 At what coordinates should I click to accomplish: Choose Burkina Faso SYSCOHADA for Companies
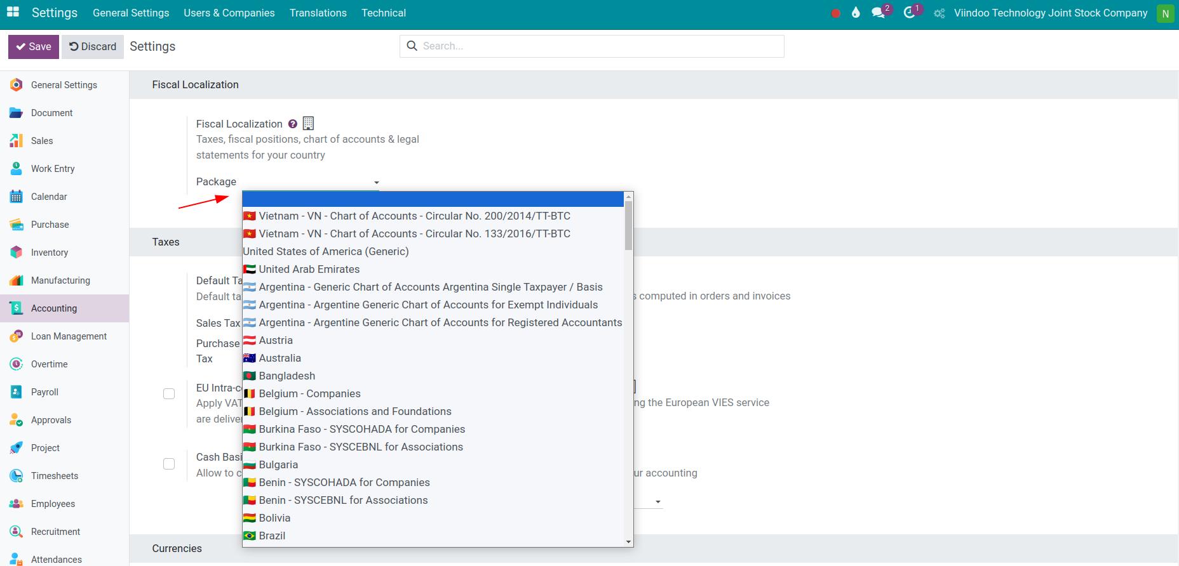(x=433, y=429)
